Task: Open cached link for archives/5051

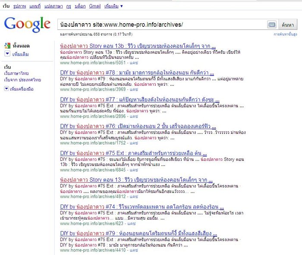Action: [x=134, y=63]
